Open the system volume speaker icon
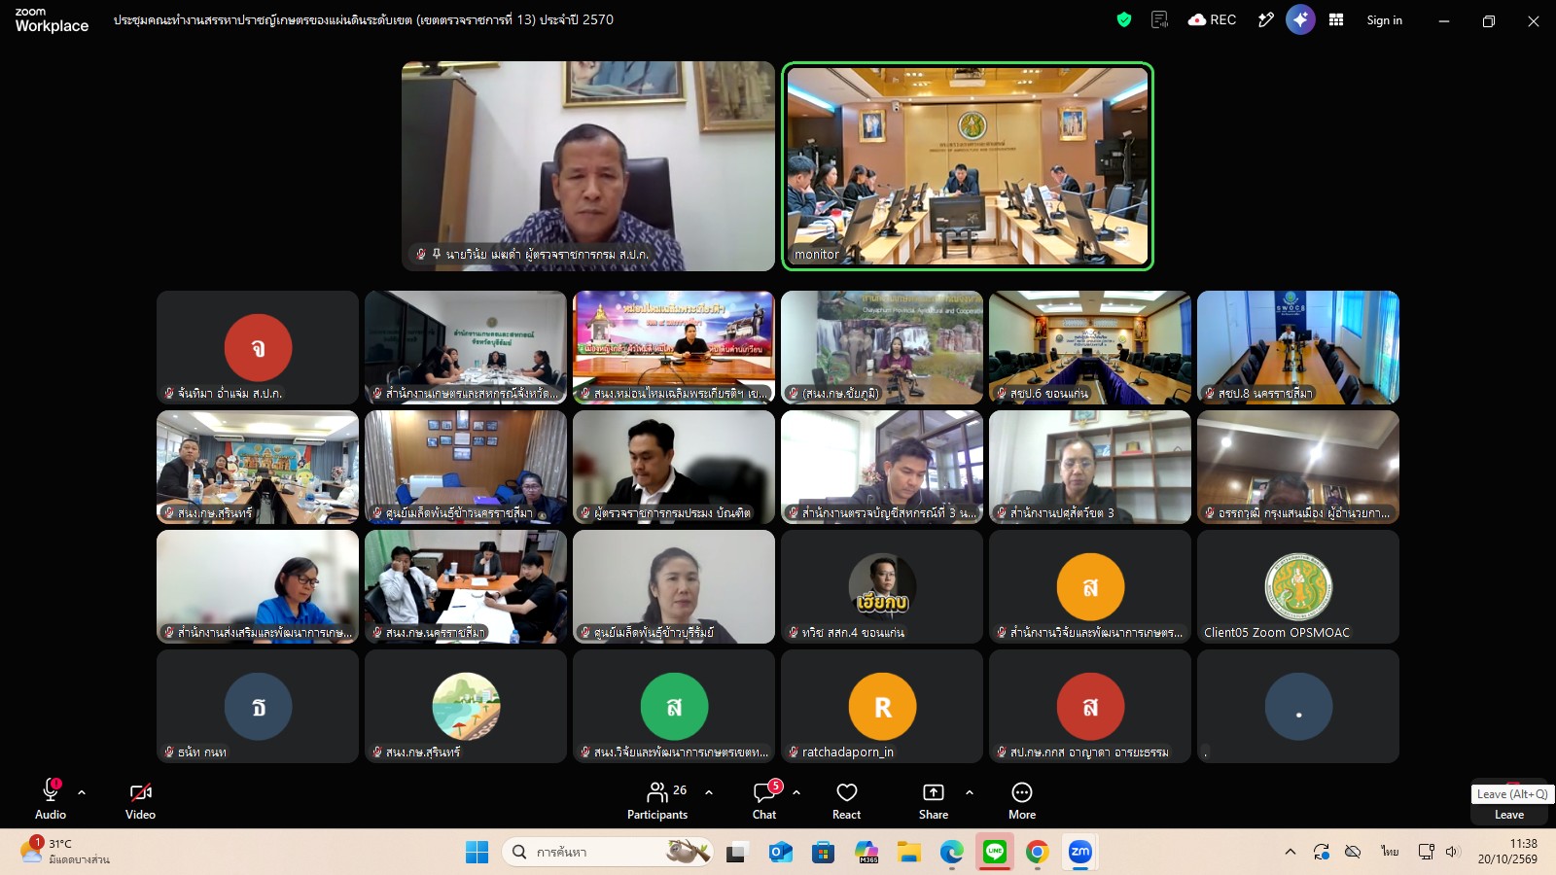This screenshot has width=1556, height=875. 1452,852
